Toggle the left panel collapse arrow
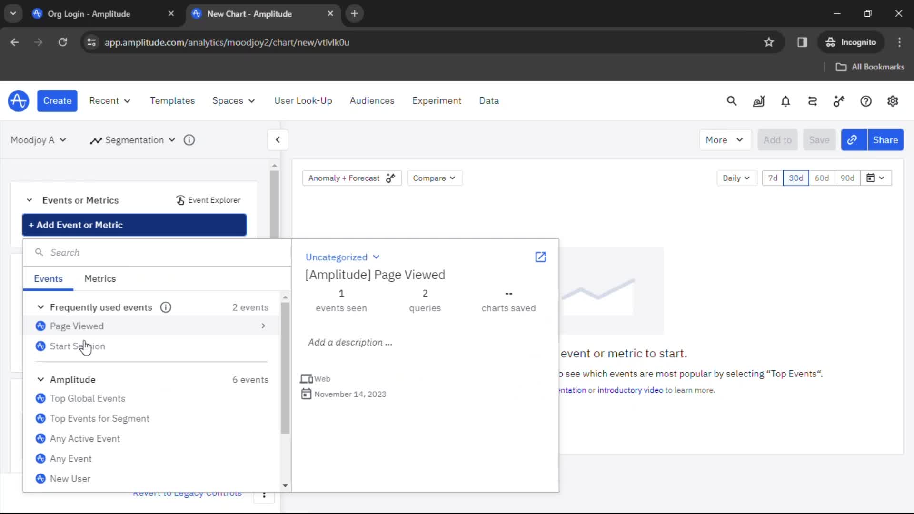 [x=278, y=139]
